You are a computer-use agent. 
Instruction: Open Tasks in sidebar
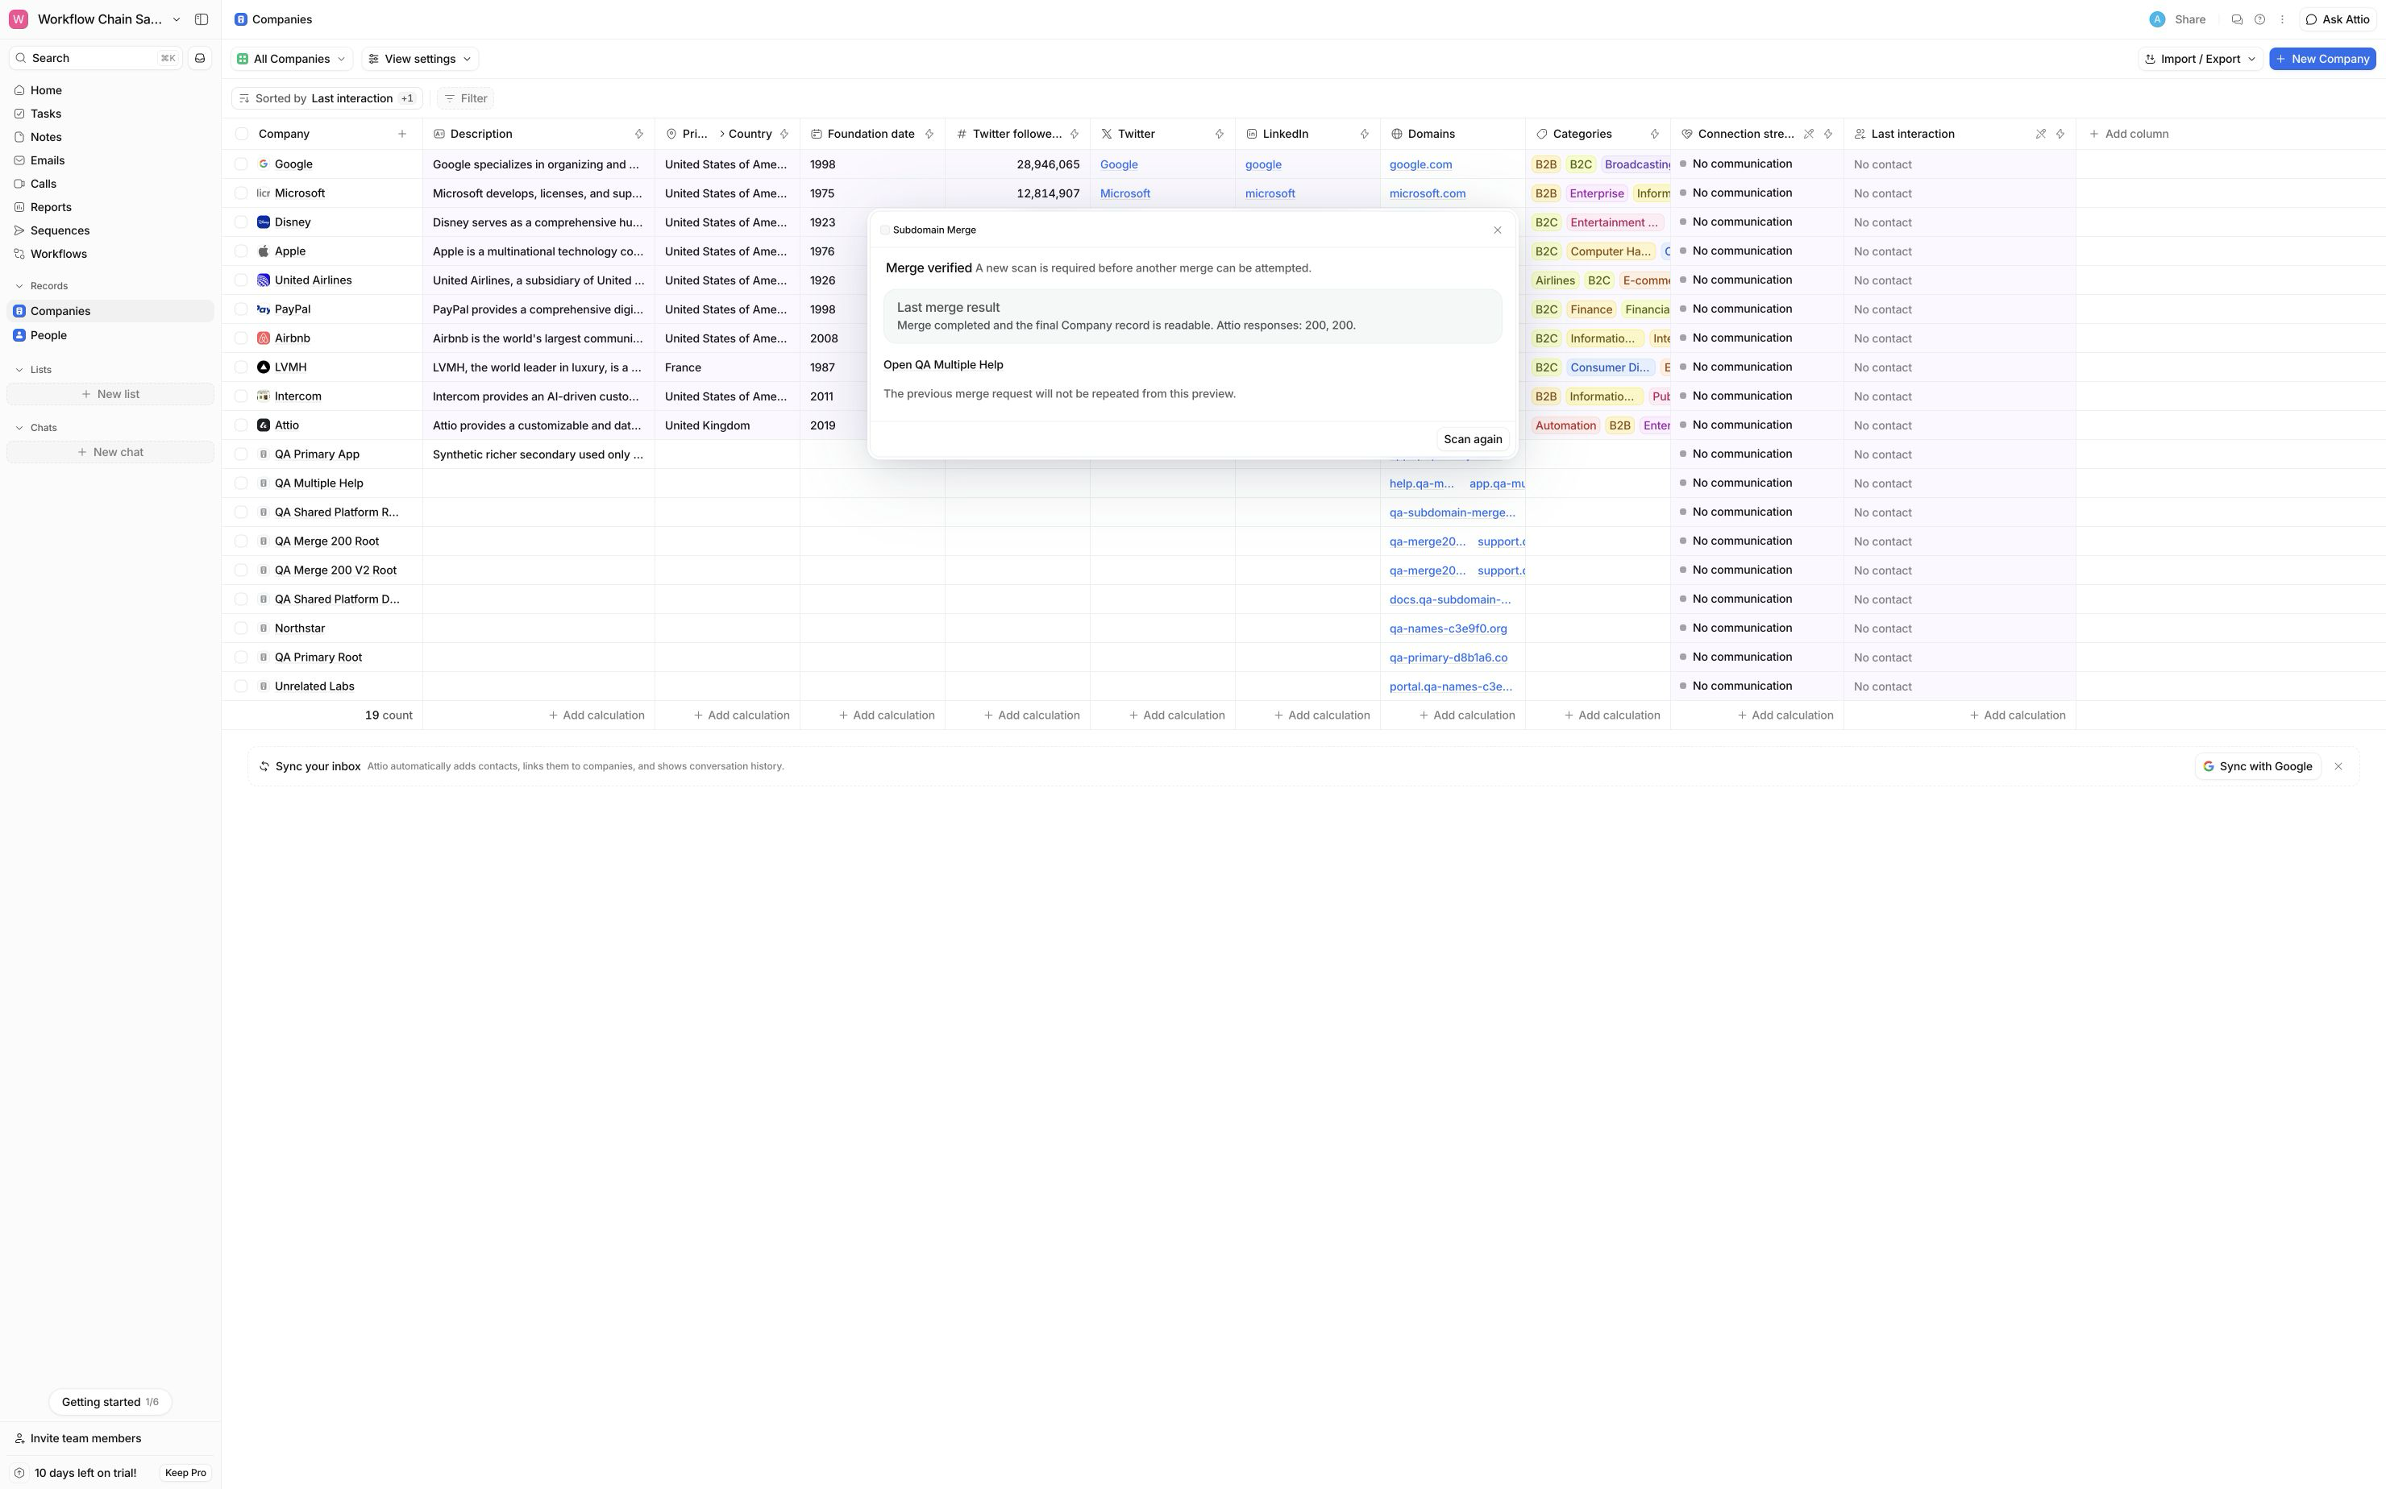pyautogui.click(x=110, y=114)
